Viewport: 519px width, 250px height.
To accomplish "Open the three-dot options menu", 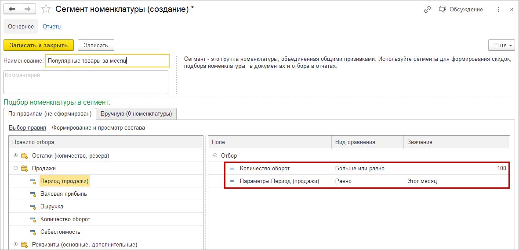I will click(x=498, y=9).
